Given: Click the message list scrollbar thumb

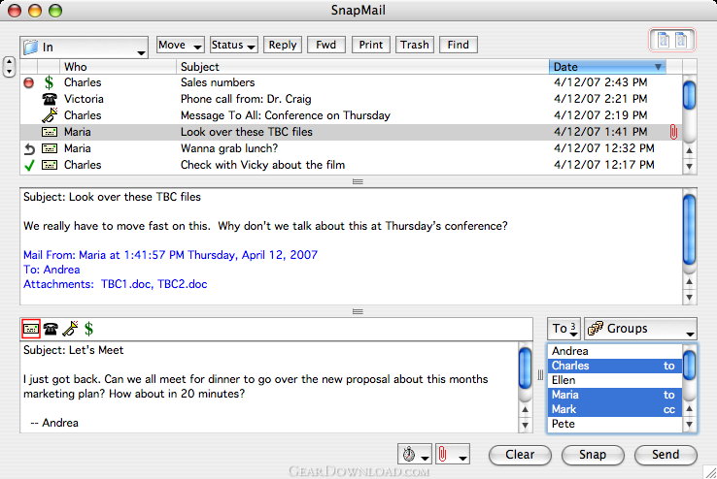Looking at the screenshot, I should 689,94.
